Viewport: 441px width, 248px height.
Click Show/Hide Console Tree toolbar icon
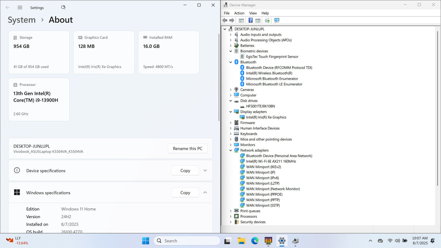coord(241,20)
